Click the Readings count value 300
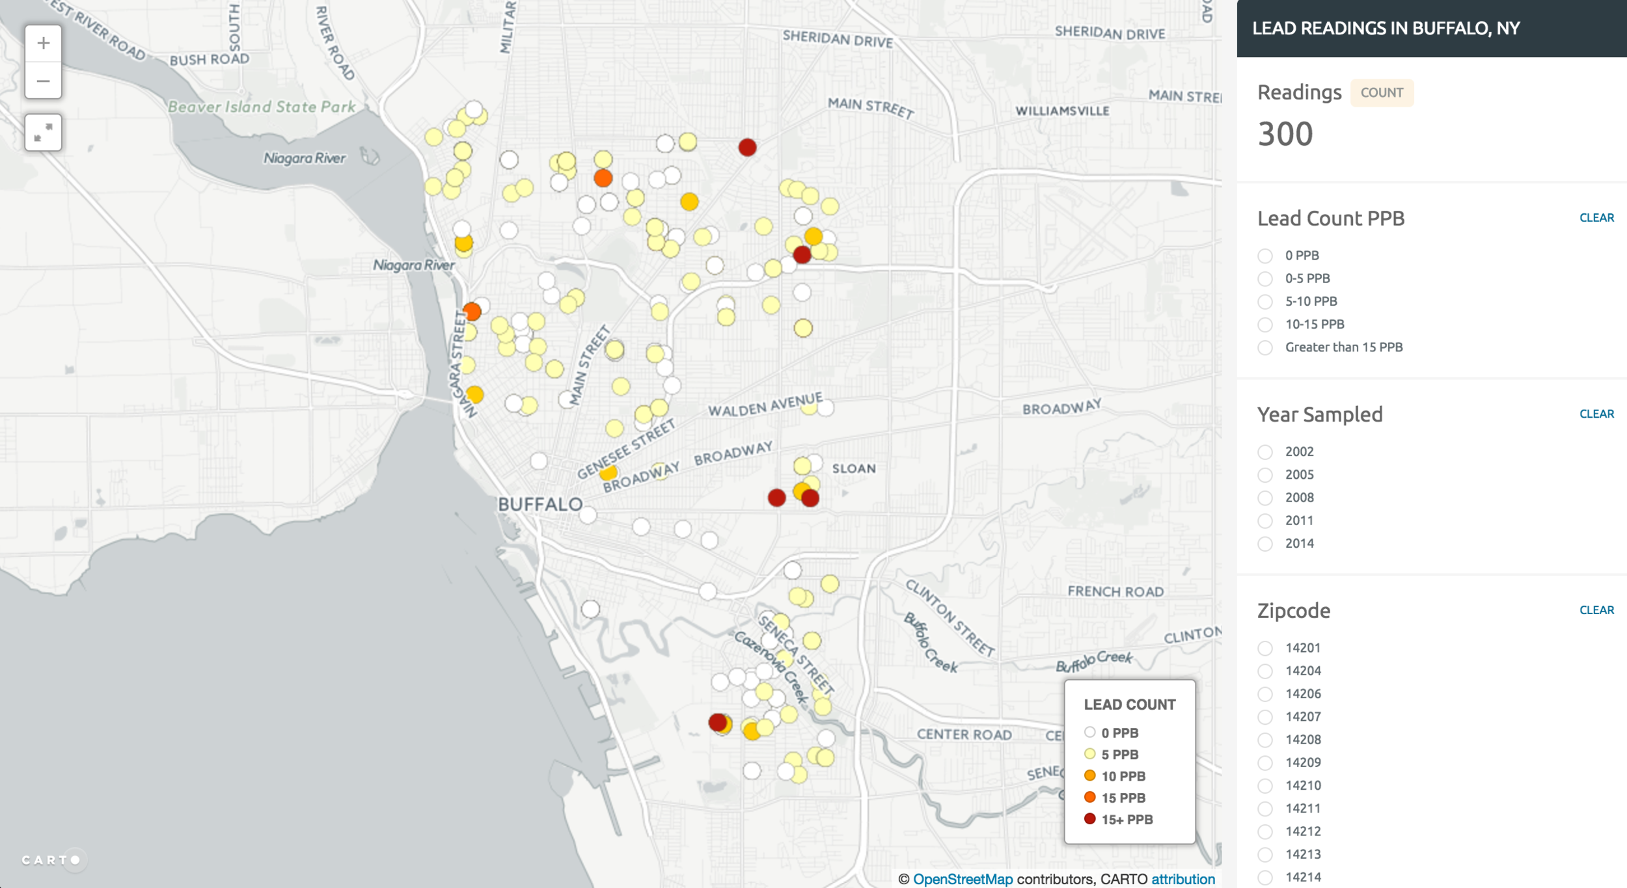Screen dimensions: 1627x888 pyautogui.click(x=1285, y=134)
